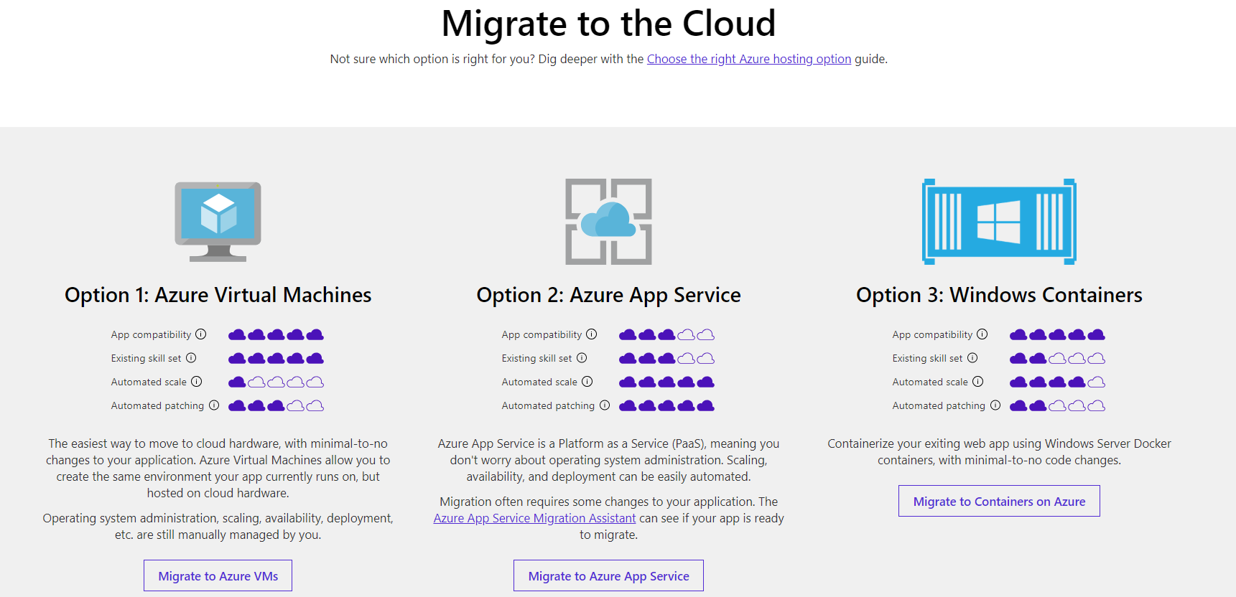Open the Choose the right Azure hosting option link
The height and width of the screenshot is (597, 1236).
click(x=749, y=59)
